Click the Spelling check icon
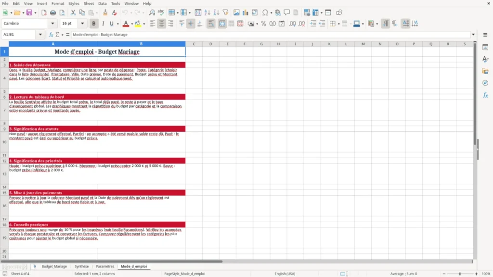Screen dimensions: 493x277 click(x=161, y=13)
